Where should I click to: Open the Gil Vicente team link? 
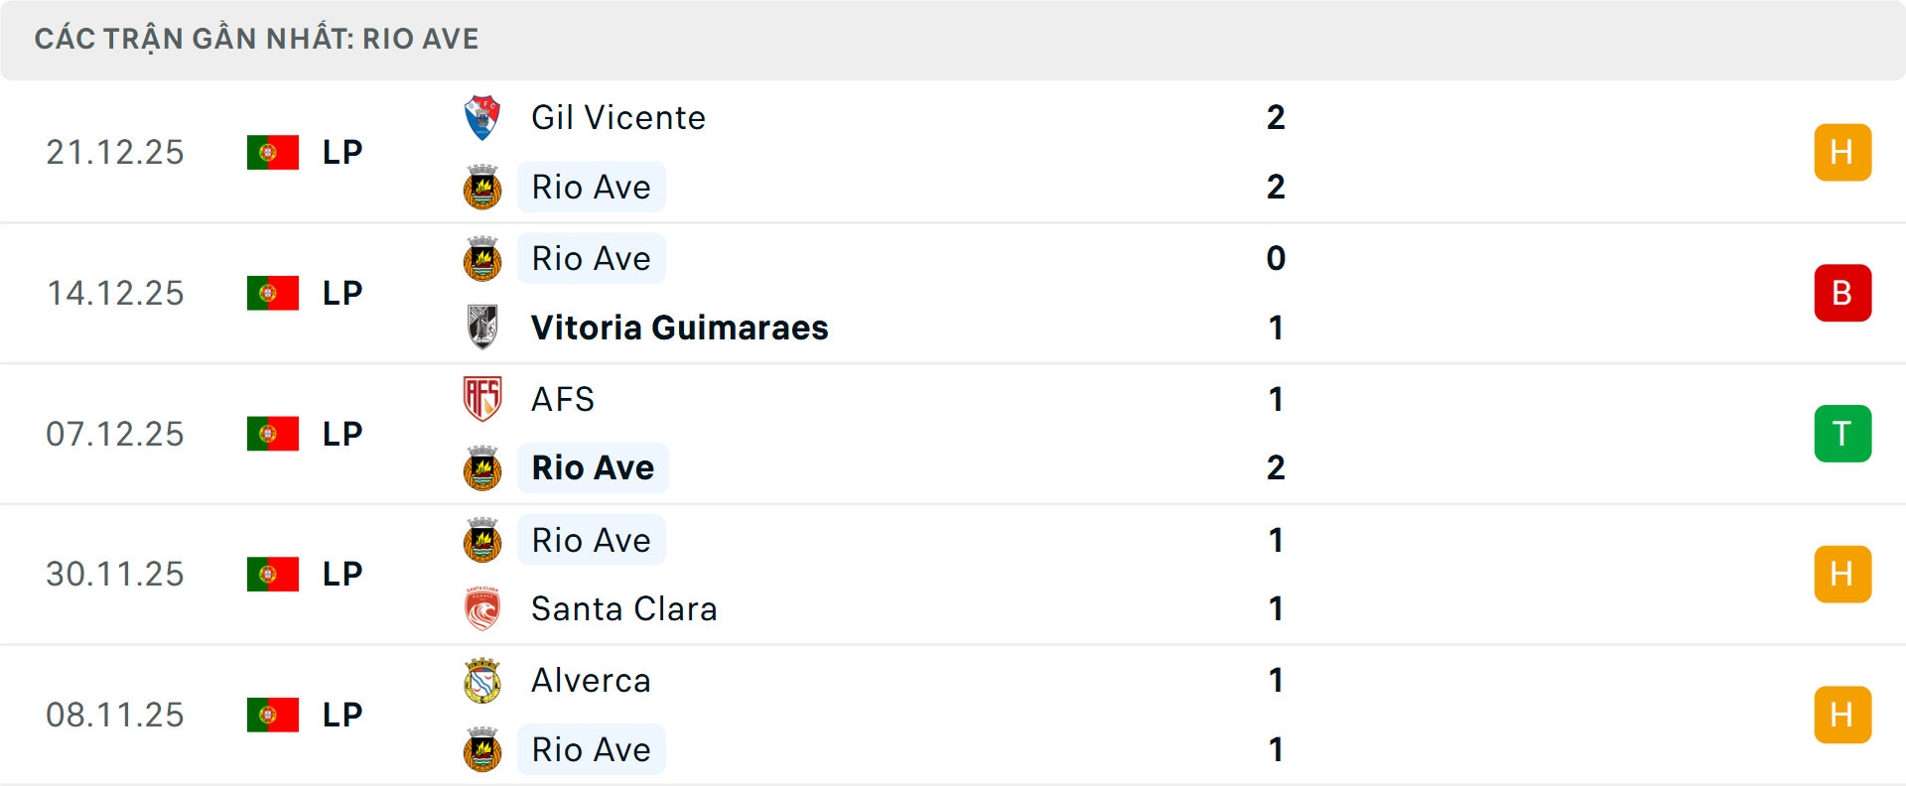click(x=618, y=118)
